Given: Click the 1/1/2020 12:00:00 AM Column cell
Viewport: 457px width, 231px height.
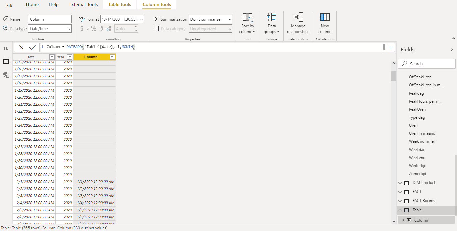Looking at the screenshot, I should [95, 182].
